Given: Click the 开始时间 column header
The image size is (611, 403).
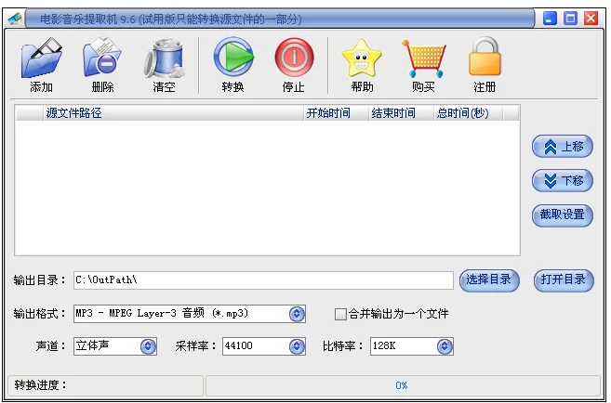Looking at the screenshot, I should pyautogui.click(x=336, y=113).
